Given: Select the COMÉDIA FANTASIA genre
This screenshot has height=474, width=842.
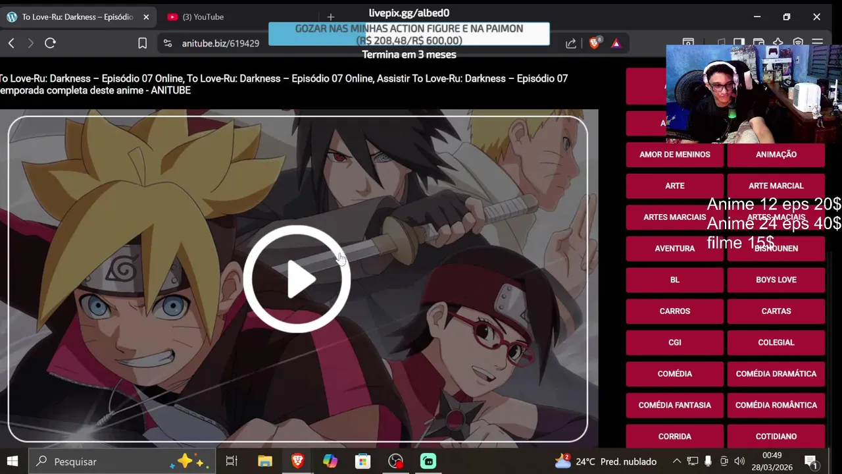Looking at the screenshot, I should coord(675,405).
